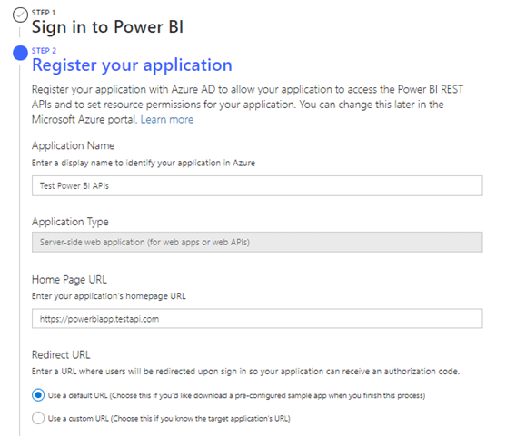The image size is (506, 438).
Task: Click the Application Name input field
Action: tap(257, 185)
